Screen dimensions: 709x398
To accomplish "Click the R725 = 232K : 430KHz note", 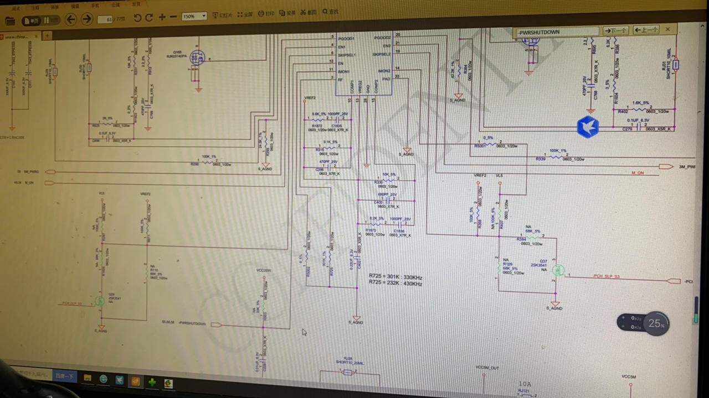I will tap(395, 284).
